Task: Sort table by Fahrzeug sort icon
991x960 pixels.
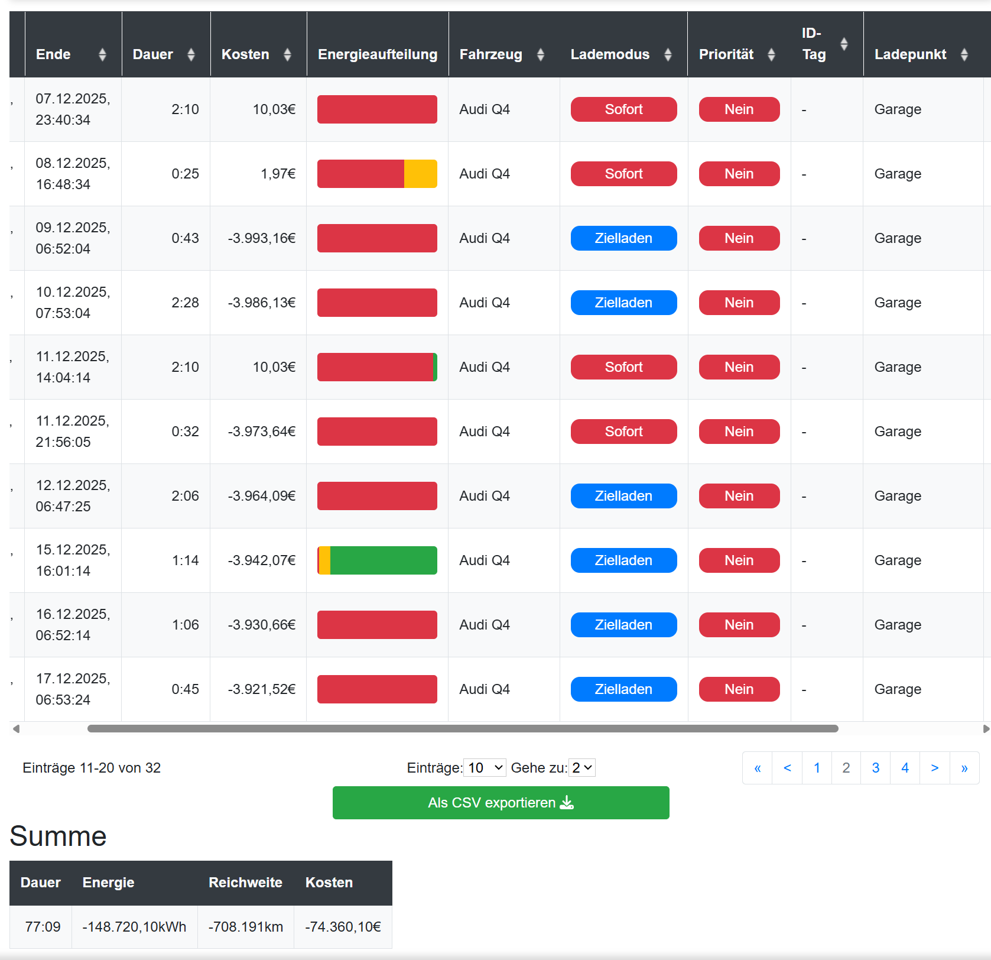Action: 540,54
